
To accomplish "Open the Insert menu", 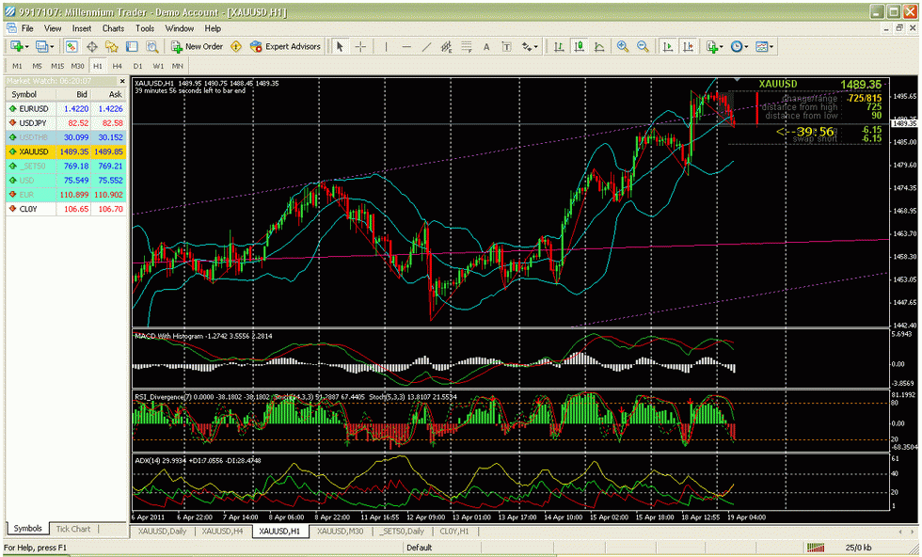I will coord(82,28).
